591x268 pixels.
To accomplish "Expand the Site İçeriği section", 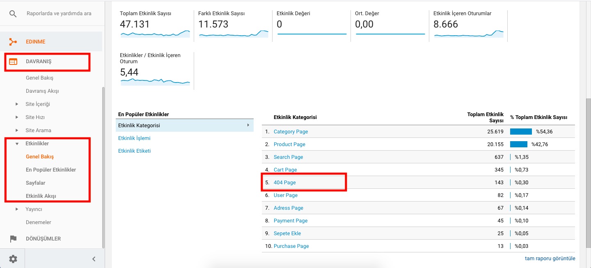I will [x=17, y=104].
